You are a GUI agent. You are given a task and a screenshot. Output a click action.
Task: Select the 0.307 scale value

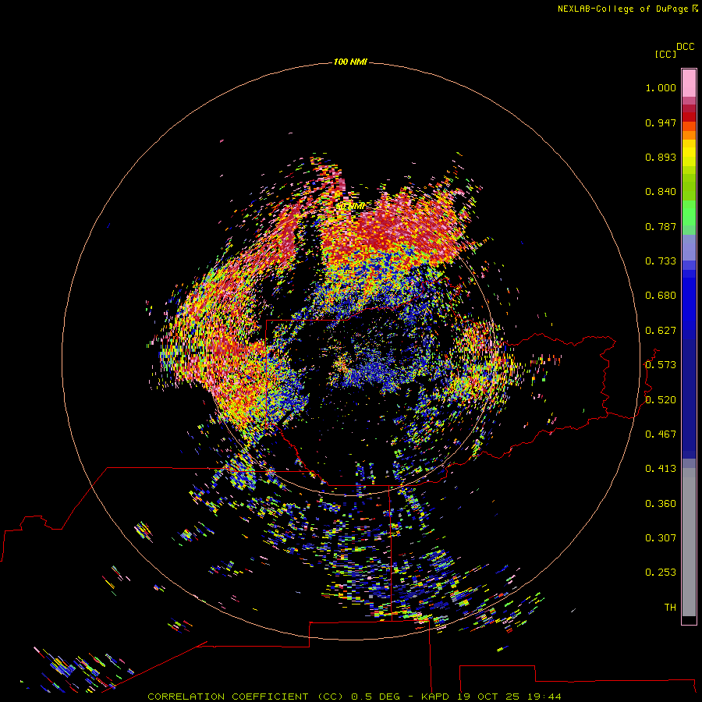click(x=661, y=538)
